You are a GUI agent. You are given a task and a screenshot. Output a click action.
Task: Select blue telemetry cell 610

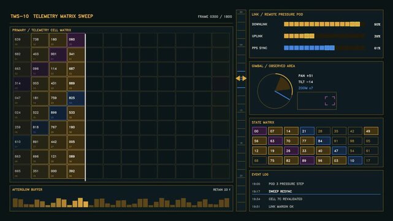tap(22, 142)
